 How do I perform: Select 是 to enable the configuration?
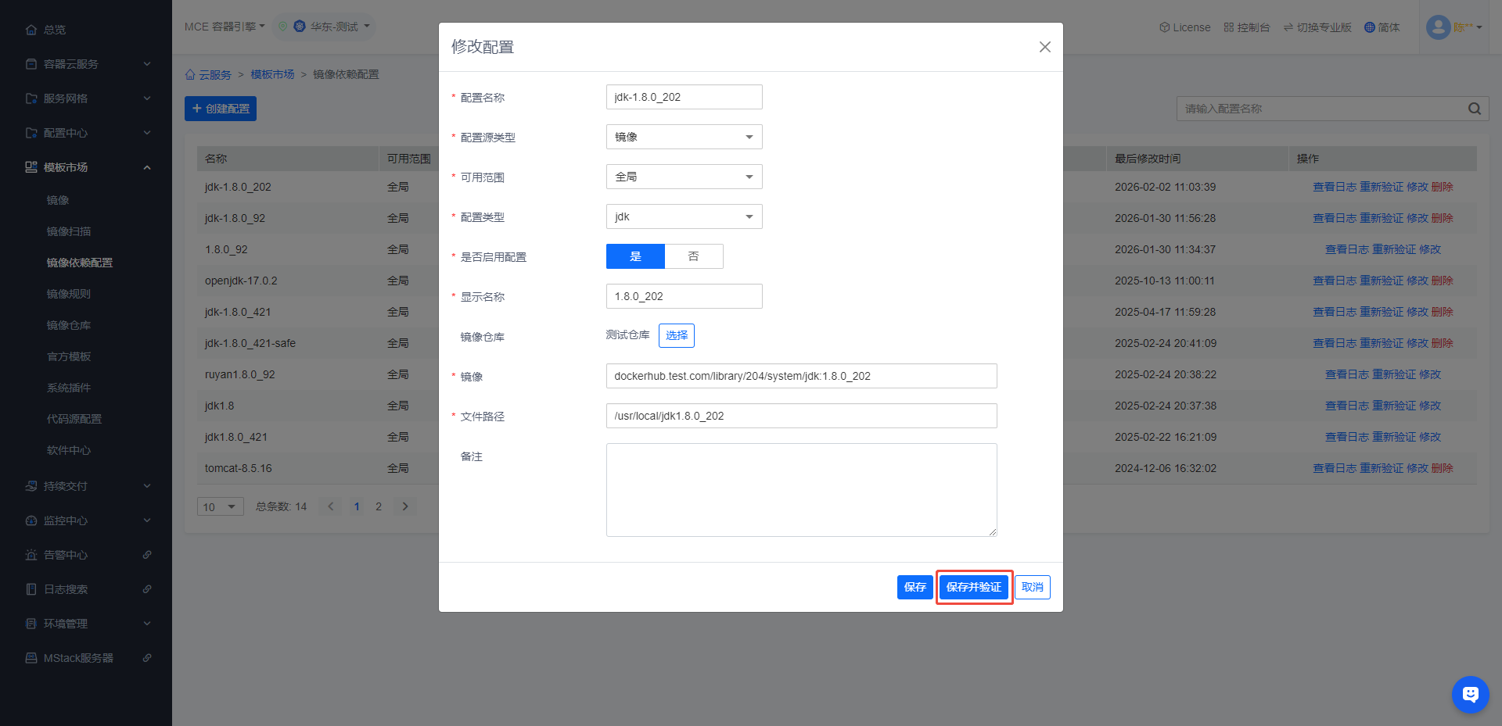click(x=635, y=256)
